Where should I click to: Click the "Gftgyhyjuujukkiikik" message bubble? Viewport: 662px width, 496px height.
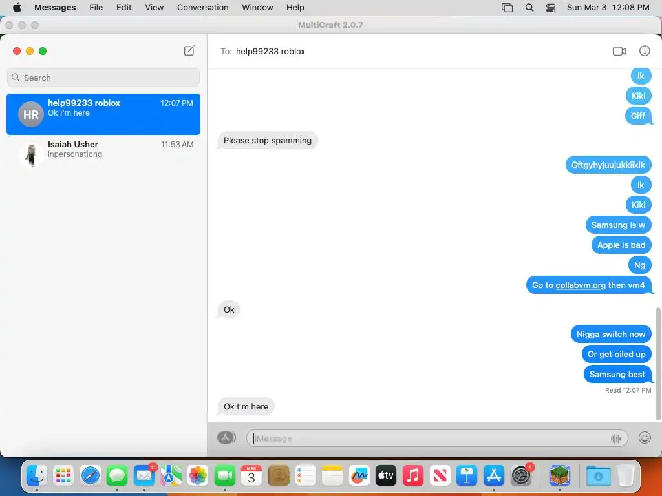[x=608, y=165]
